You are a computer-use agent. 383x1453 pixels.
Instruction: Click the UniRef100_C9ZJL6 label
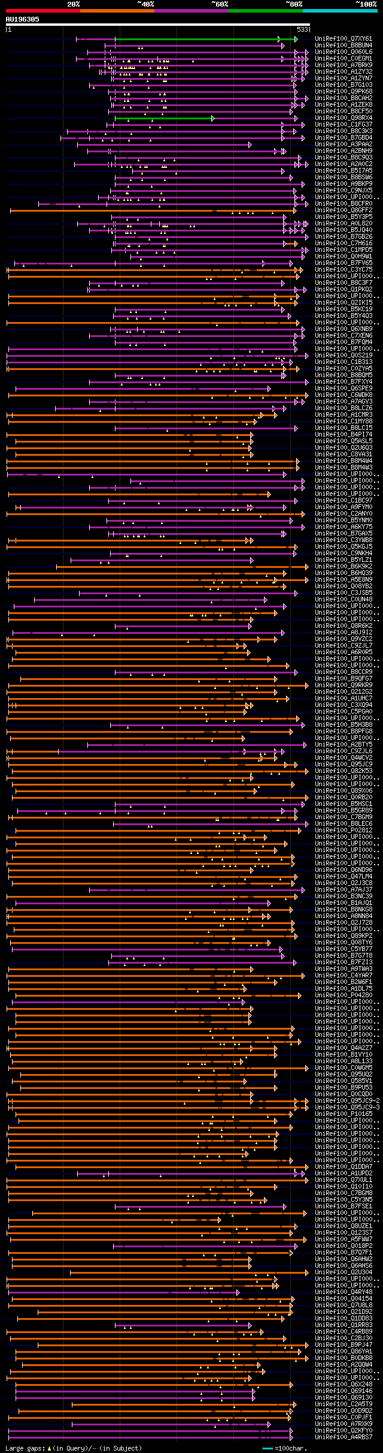coord(344,751)
